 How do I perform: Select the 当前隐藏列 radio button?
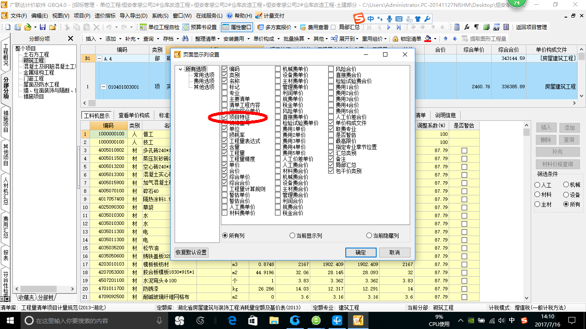pyautogui.click(x=369, y=236)
